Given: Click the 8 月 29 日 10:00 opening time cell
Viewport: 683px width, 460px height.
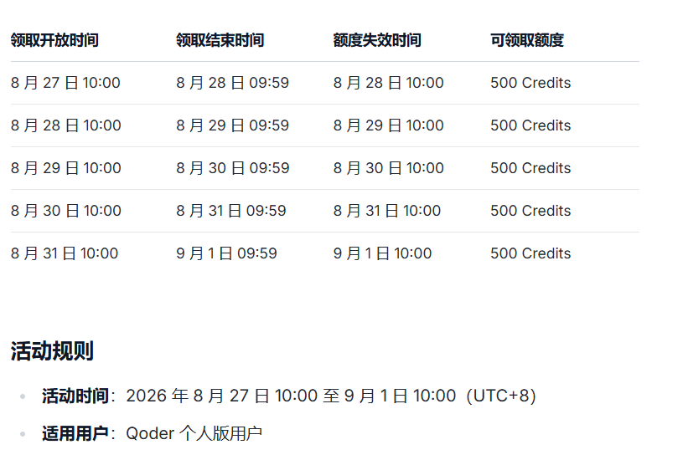Looking at the screenshot, I should pyautogui.click(x=65, y=168).
